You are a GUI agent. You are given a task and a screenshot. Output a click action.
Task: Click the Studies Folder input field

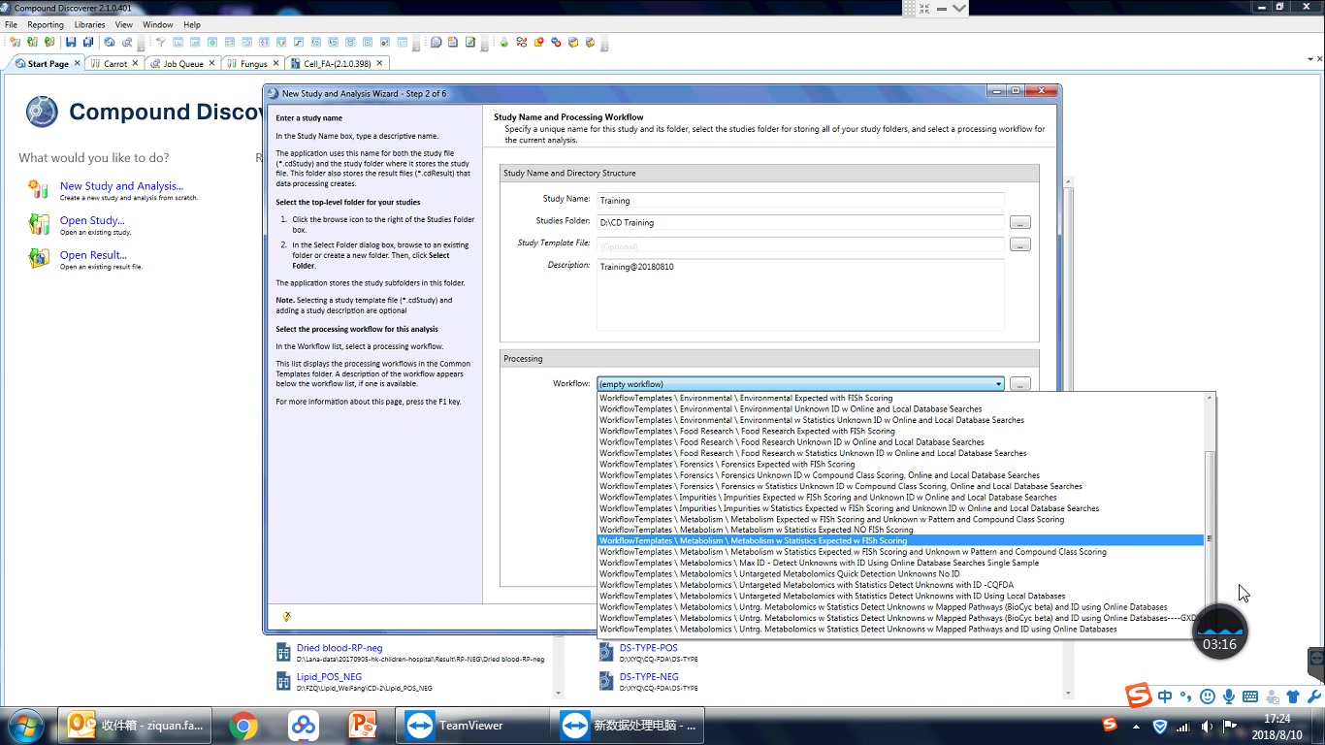coord(800,223)
